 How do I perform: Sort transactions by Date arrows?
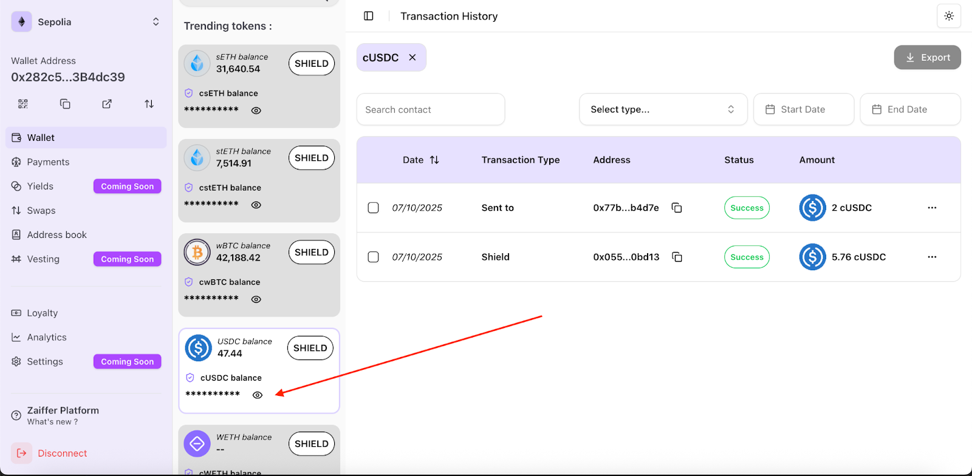434,160
